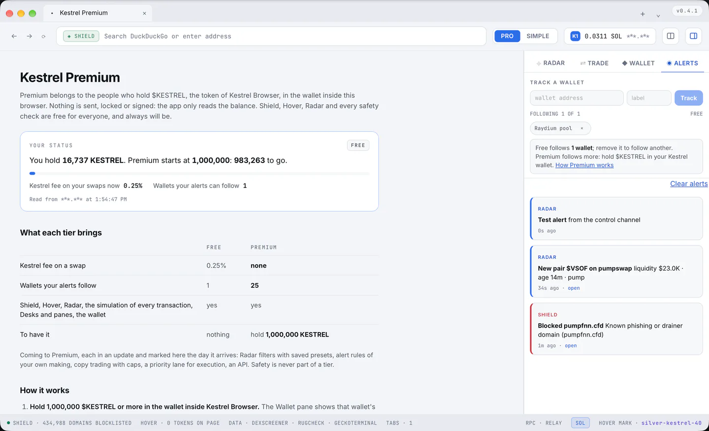The image size is (709, 431).
Task: Switch to PRO mode
Action: click(507, 36)
